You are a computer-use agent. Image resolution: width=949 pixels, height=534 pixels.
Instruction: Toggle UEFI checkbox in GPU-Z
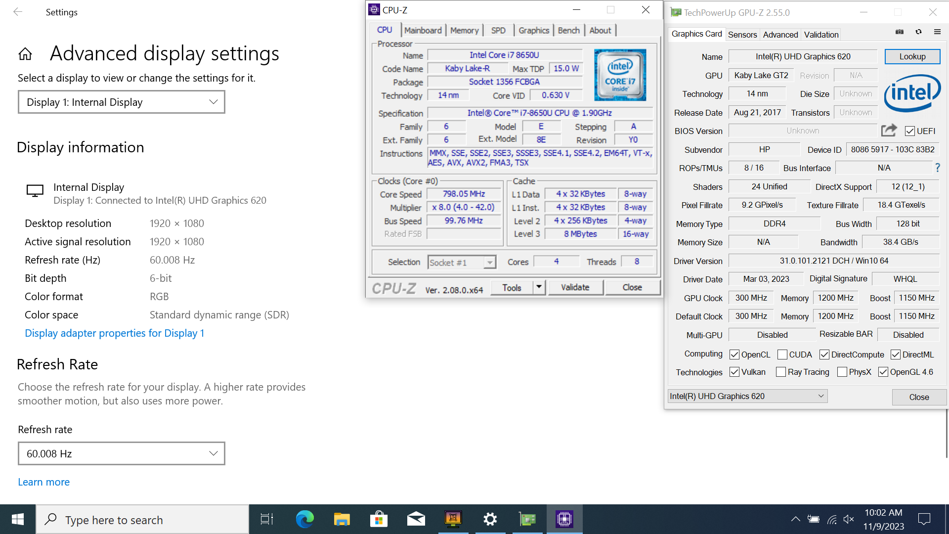pyautogui.click(x=910, y=131)
